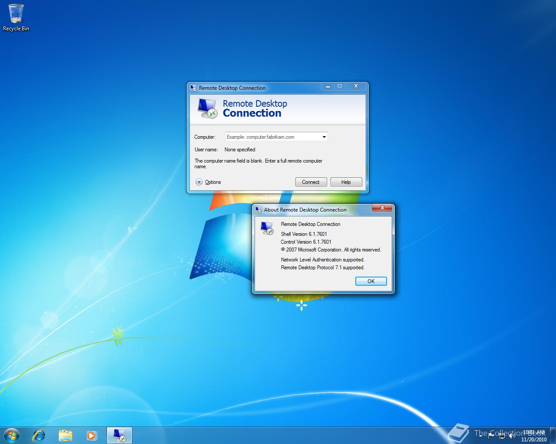This screenshot has width=556, height=444.
Task: Select the Remote Desktop Connection taskbar button
Action: tap(119, 435)
